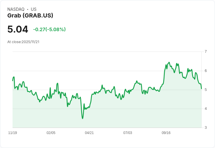Click the current price 5.04

(x=18, y=29)
